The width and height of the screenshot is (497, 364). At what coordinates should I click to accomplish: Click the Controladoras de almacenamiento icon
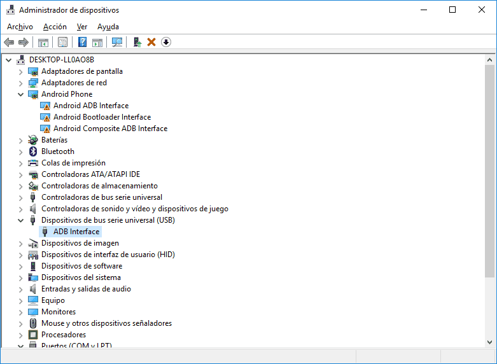(33, 186)
